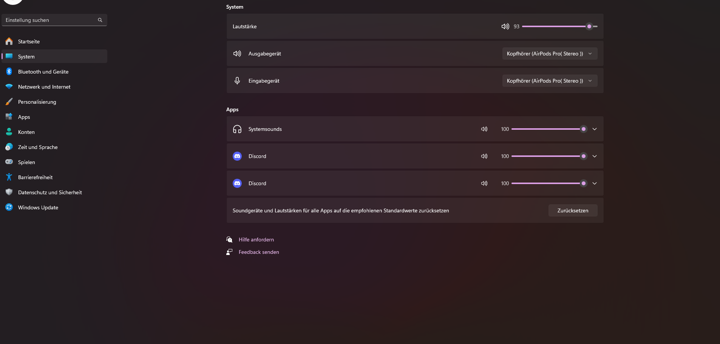Click the Eingabegerät microphone icon

(237, 81)
